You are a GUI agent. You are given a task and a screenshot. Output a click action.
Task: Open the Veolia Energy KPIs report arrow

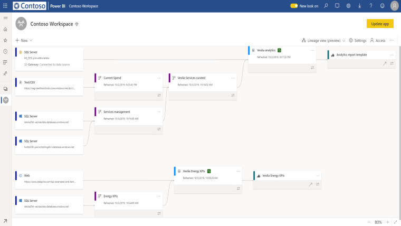pos(310,184)
